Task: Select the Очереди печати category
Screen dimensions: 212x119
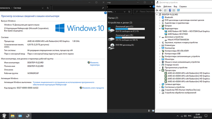Action: tap(171, 65)
